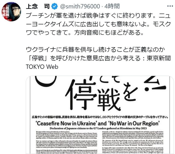Click the 広島サミットの首脳の皆様 line in the ad
The height and width of the screenshot is (154, 175).
pyautogui.click(x=100, y=117)
